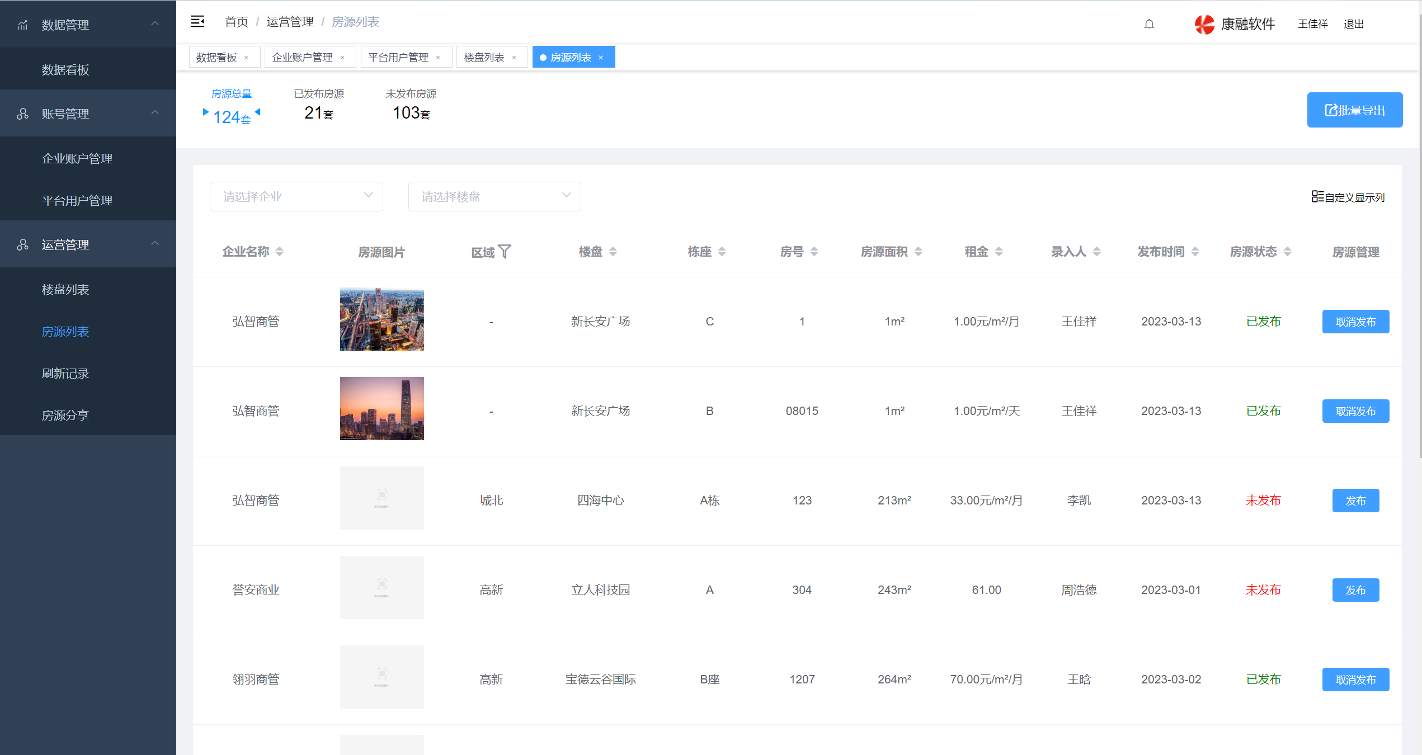Click 自定义显示列 text button

(1355, 197)
